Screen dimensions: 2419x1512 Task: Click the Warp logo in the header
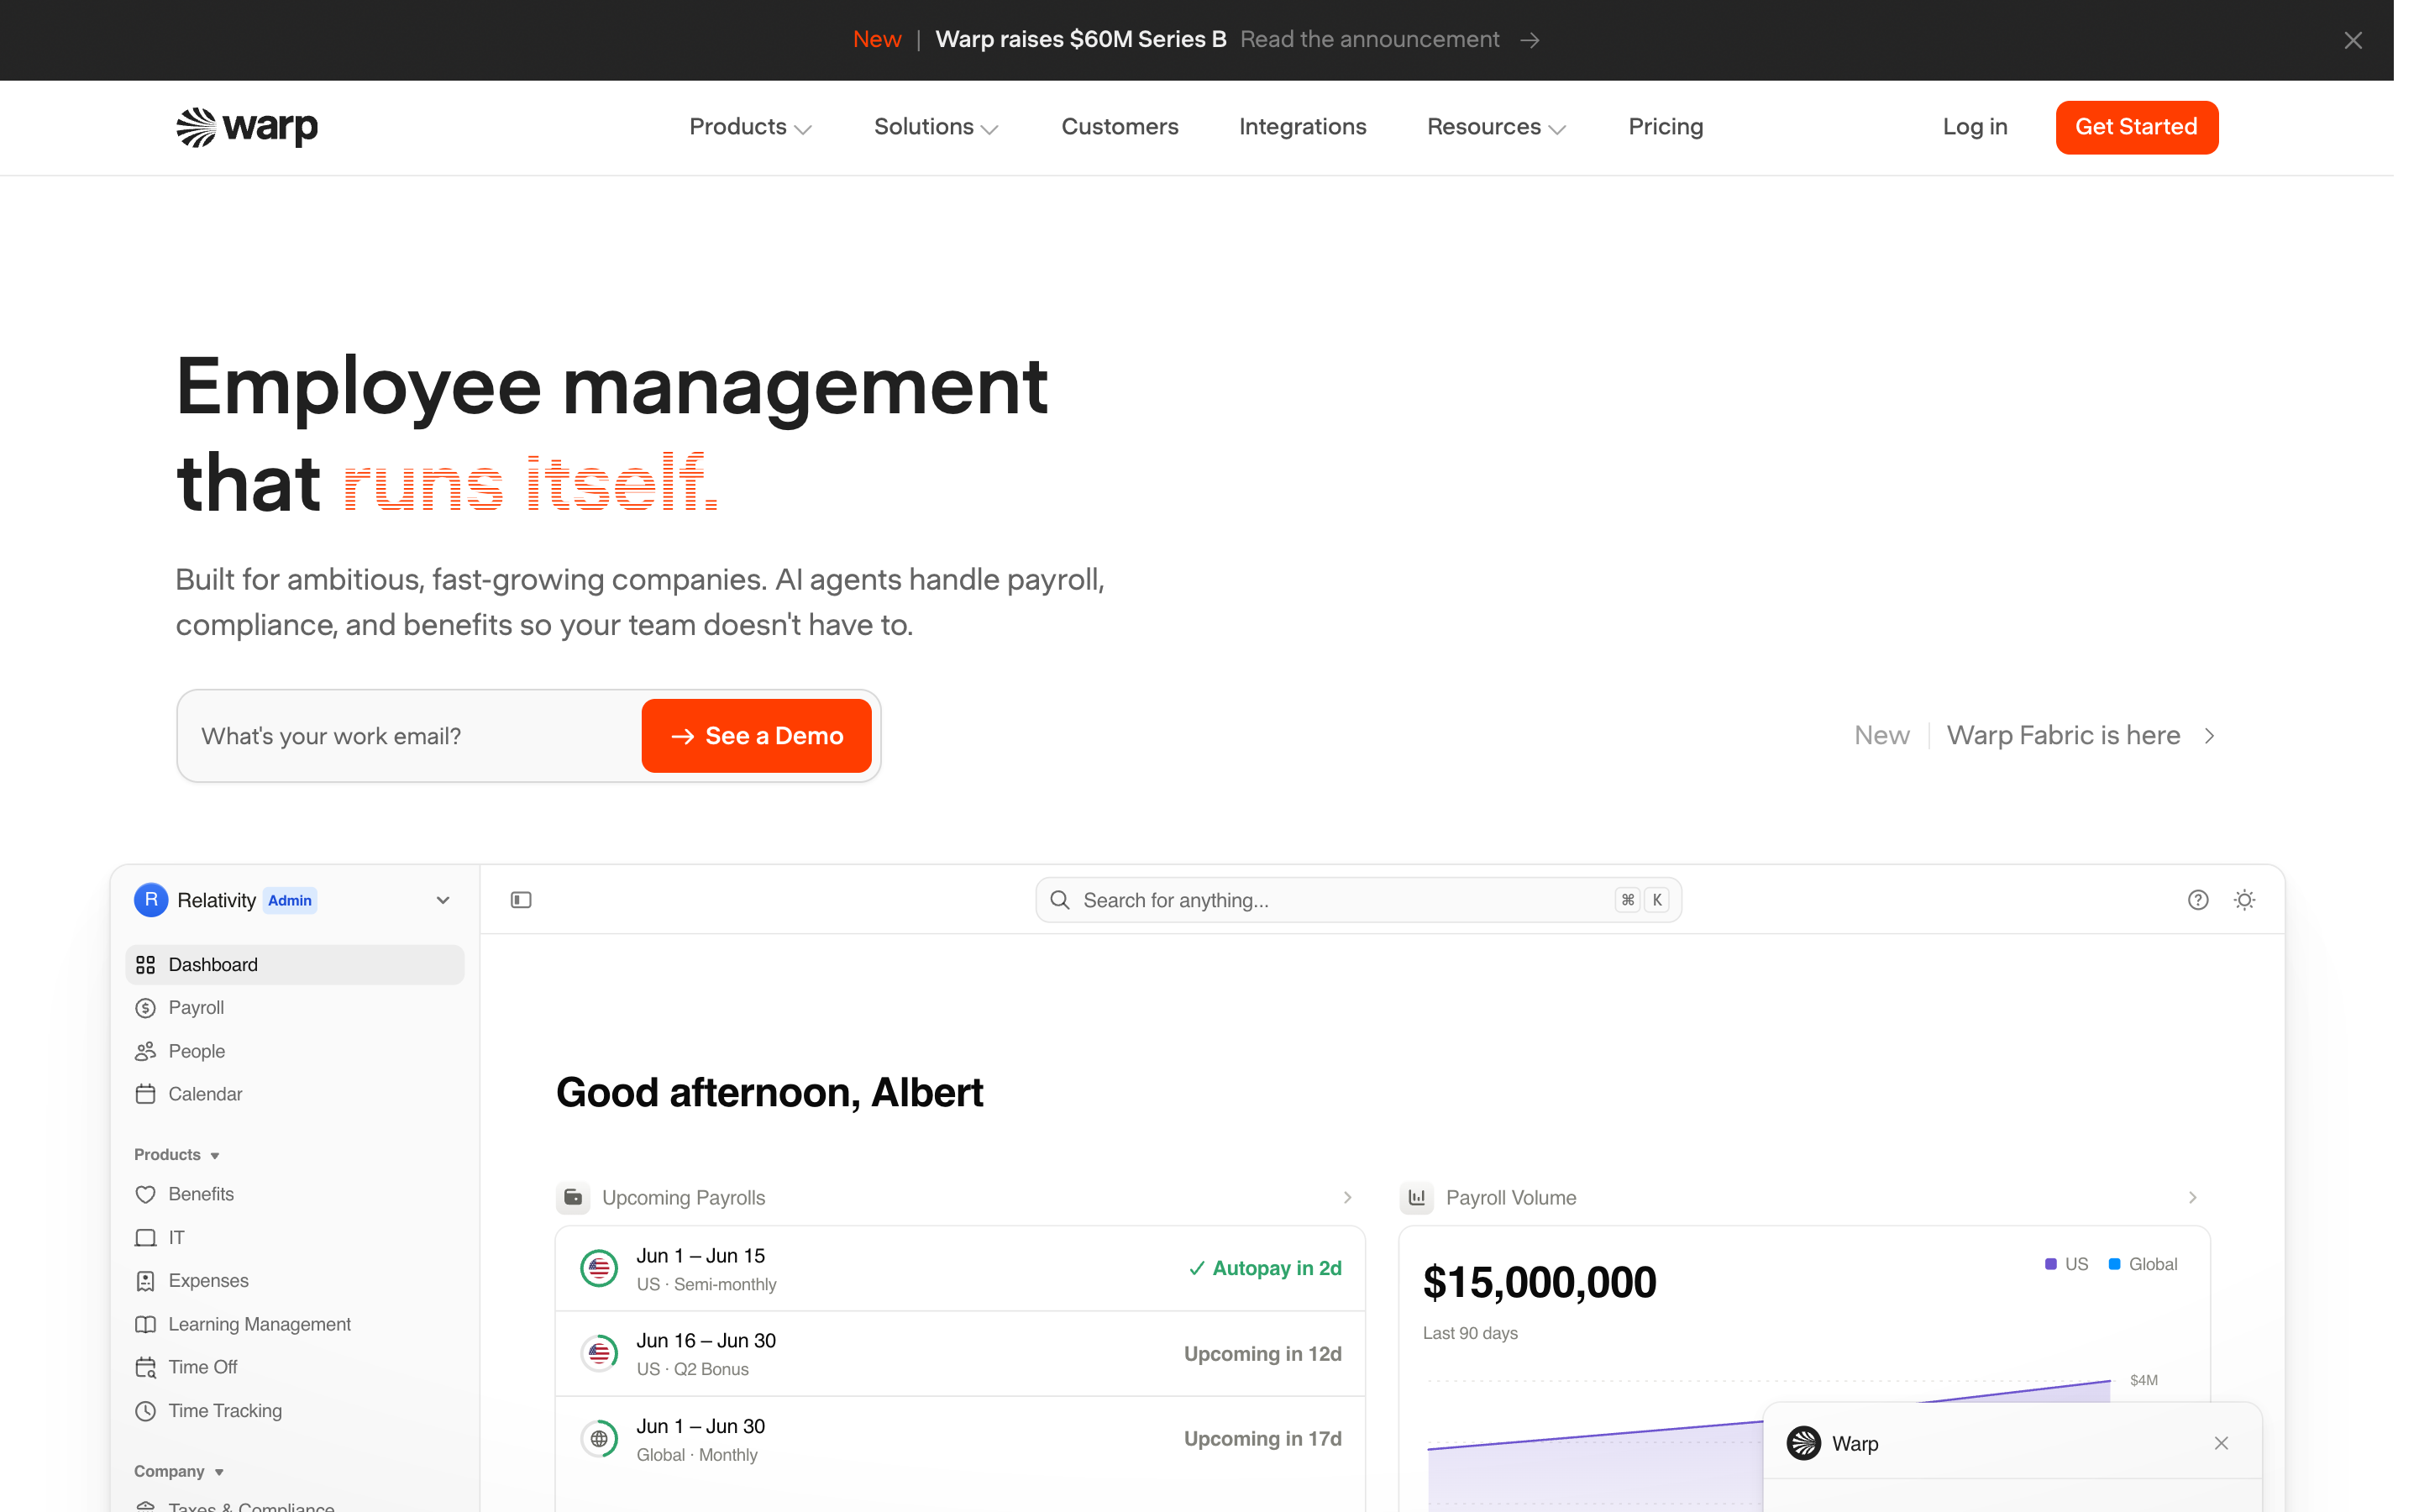(x=247, y=127)
